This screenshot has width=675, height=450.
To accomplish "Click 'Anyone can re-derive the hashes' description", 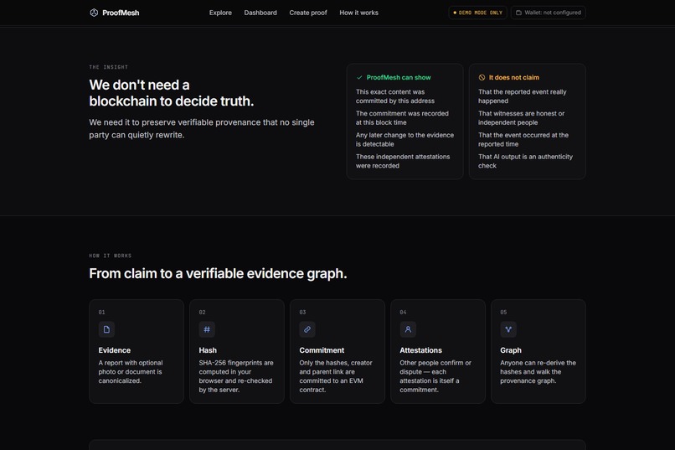I will 538,371.
